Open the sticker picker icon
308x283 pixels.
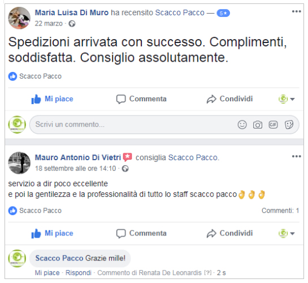click(x=289, y=125)
